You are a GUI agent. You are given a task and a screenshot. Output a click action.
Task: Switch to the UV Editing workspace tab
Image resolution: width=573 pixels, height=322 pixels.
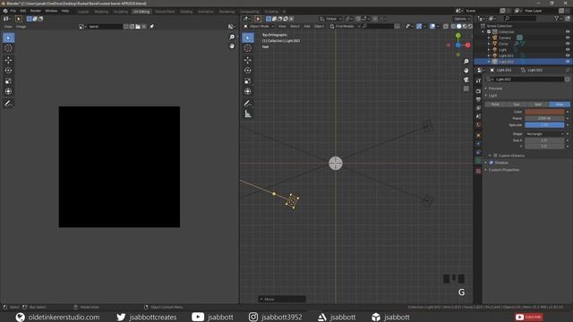tap(141, 12)
